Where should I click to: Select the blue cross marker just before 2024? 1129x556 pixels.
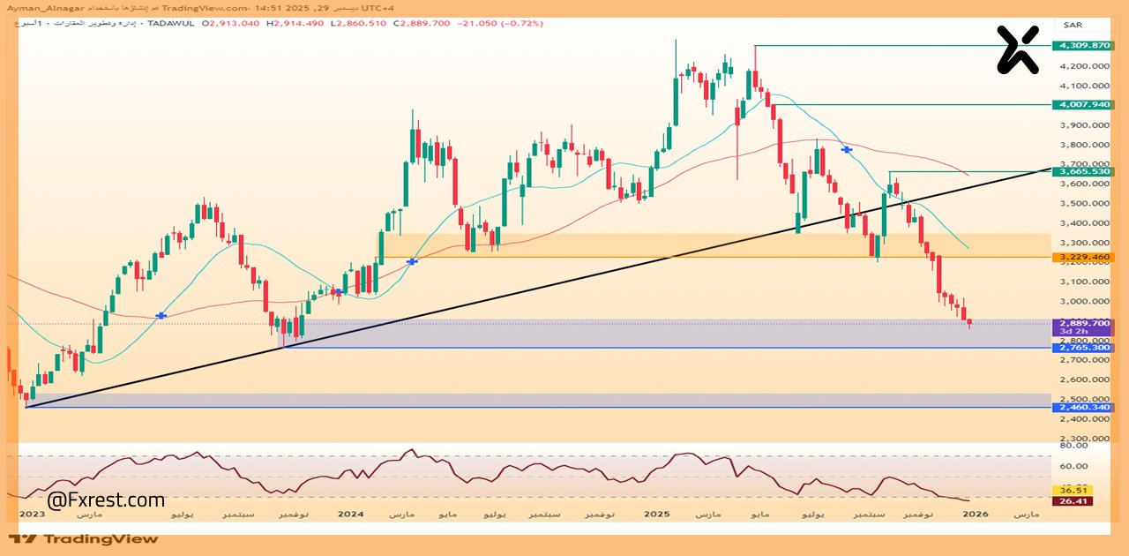[336, 291]
